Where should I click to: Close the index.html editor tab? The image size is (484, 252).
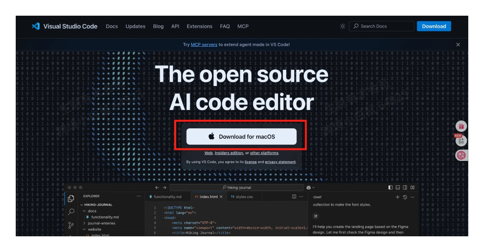tap(221, 197)
